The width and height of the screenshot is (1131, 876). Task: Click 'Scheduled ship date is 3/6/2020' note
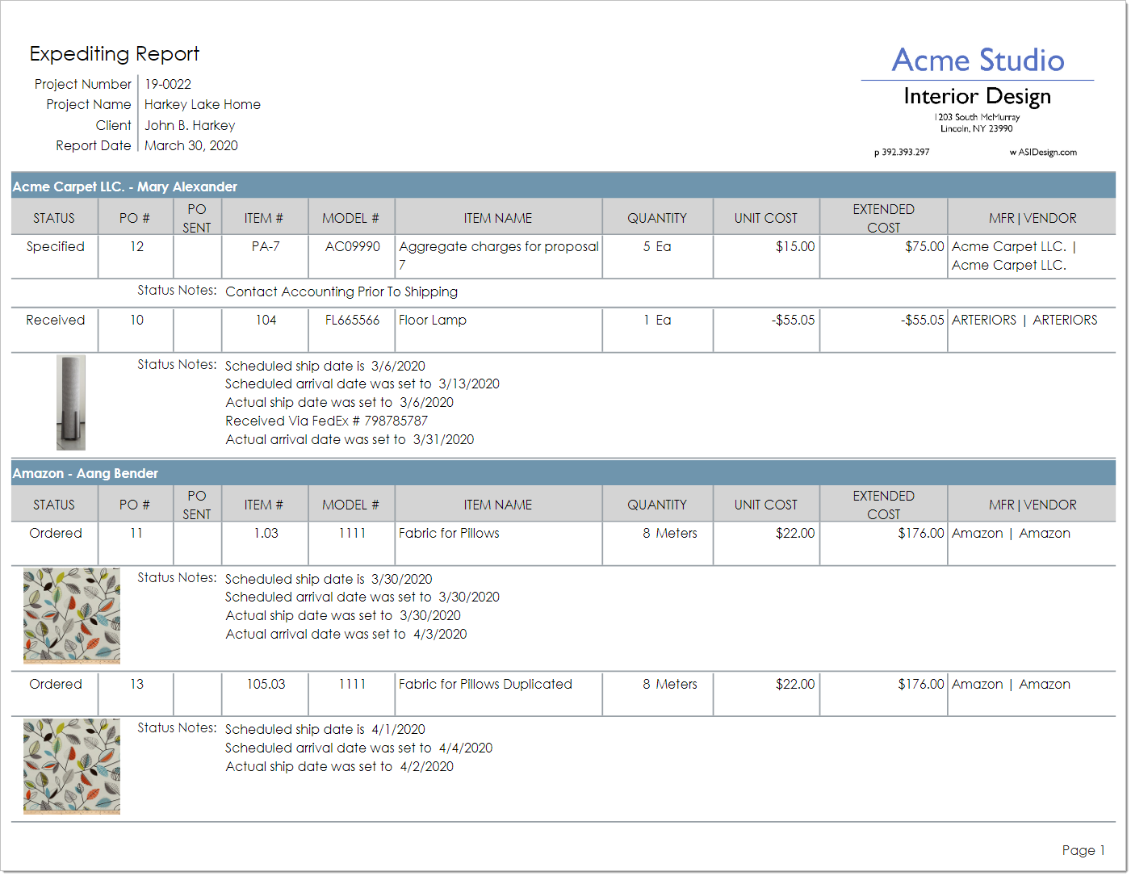click(325, 367)
